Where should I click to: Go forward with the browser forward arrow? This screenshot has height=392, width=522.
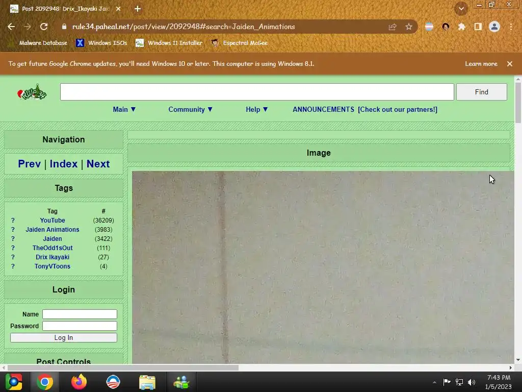point(28,27)
